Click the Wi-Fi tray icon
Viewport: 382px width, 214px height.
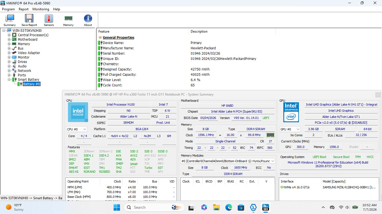coord(341,207)
